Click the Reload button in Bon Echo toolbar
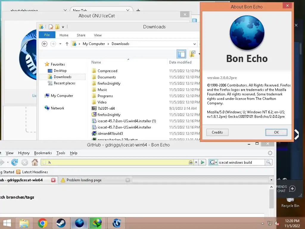Screen dimensions: 305x229 point(15,162)
